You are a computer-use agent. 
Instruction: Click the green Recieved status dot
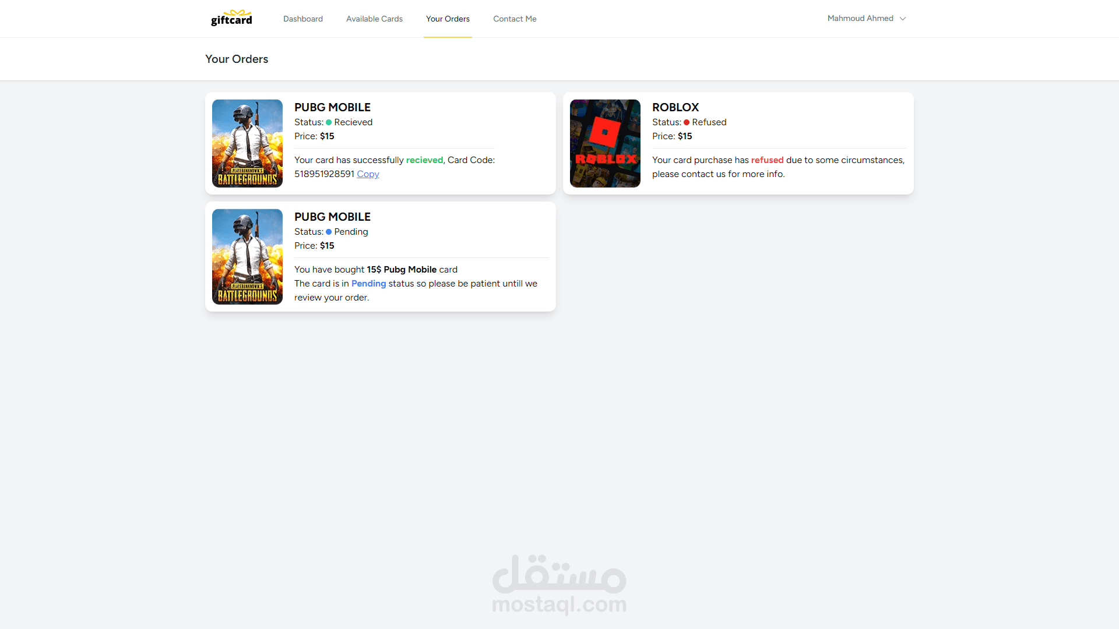[x=329, y=122]
